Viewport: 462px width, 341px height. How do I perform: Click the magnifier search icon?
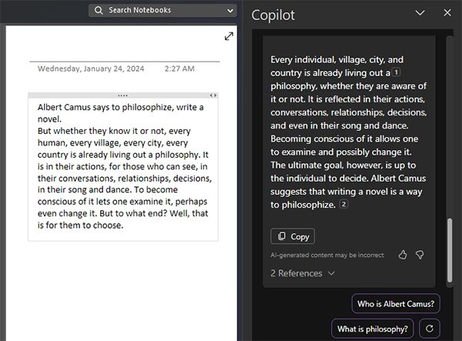tap(99, 11)
